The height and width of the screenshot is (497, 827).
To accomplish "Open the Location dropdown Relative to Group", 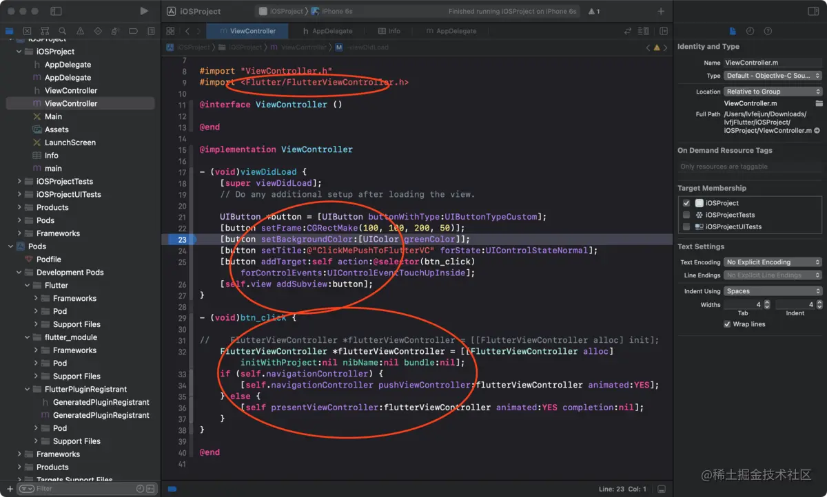I will click(x=773, y=92).
